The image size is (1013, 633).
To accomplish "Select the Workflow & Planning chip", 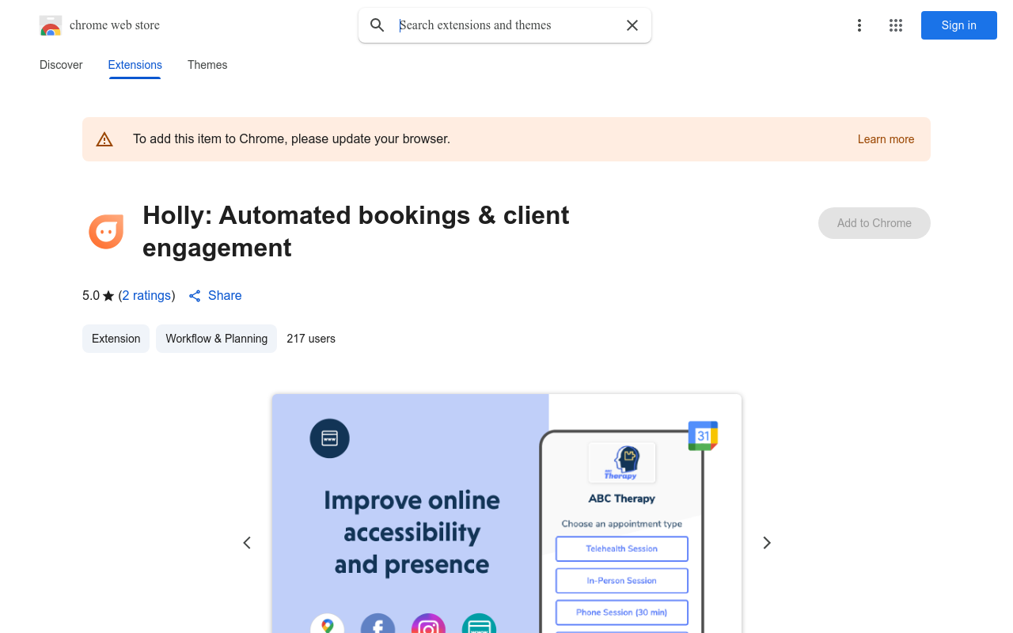I will click(x=216, y=339).
